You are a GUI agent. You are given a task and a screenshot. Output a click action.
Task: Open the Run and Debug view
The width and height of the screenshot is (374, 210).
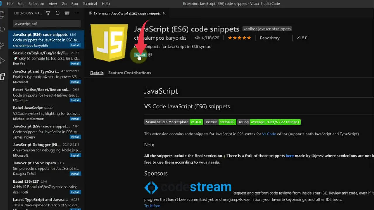coord(2,61)
